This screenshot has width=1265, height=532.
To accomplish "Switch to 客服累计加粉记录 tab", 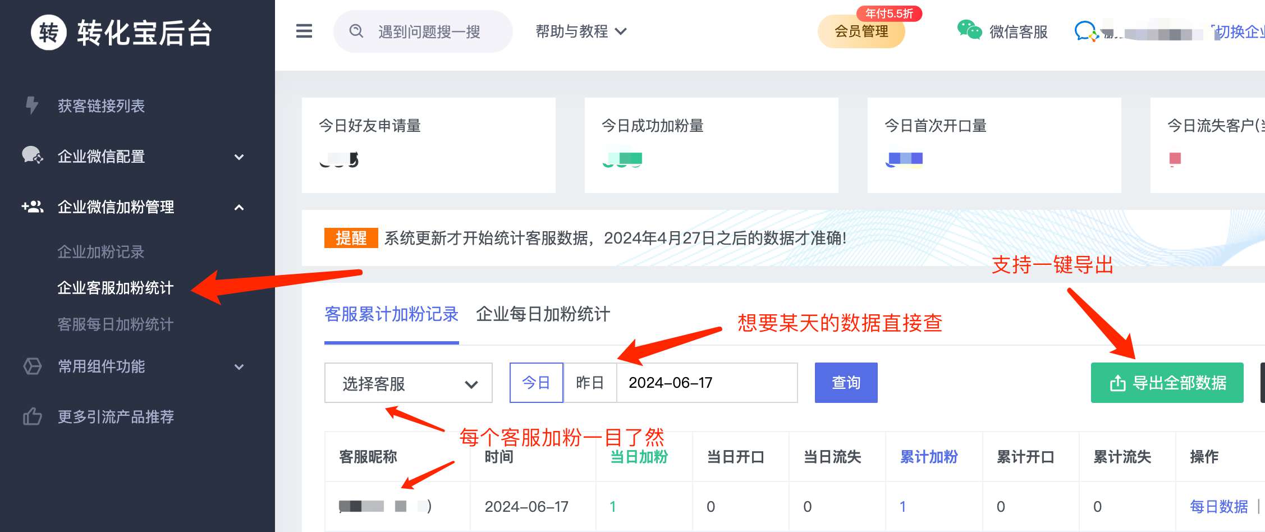I will 392,314.
